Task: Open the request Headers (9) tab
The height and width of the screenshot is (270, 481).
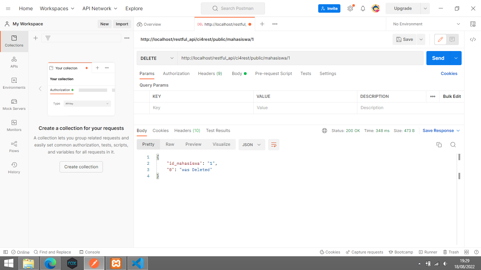Action: [210, 74]
